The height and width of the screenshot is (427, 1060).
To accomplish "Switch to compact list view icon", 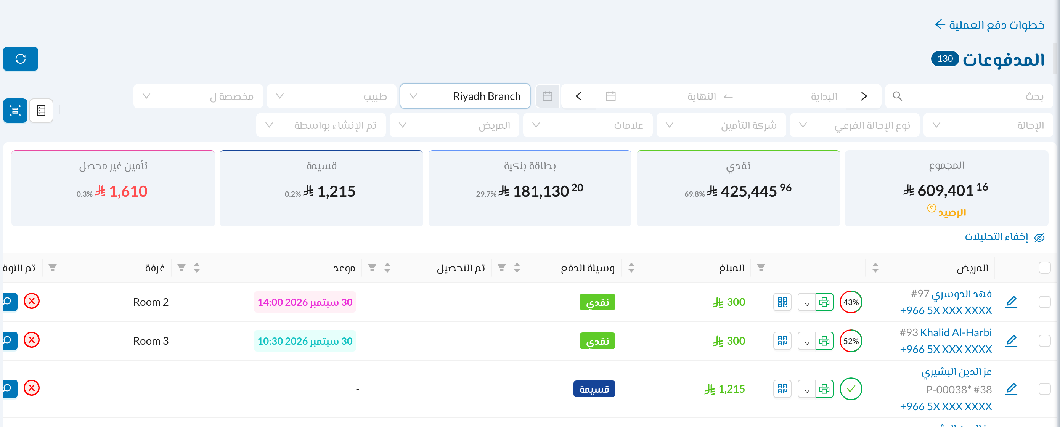I will tap(41, 111).
